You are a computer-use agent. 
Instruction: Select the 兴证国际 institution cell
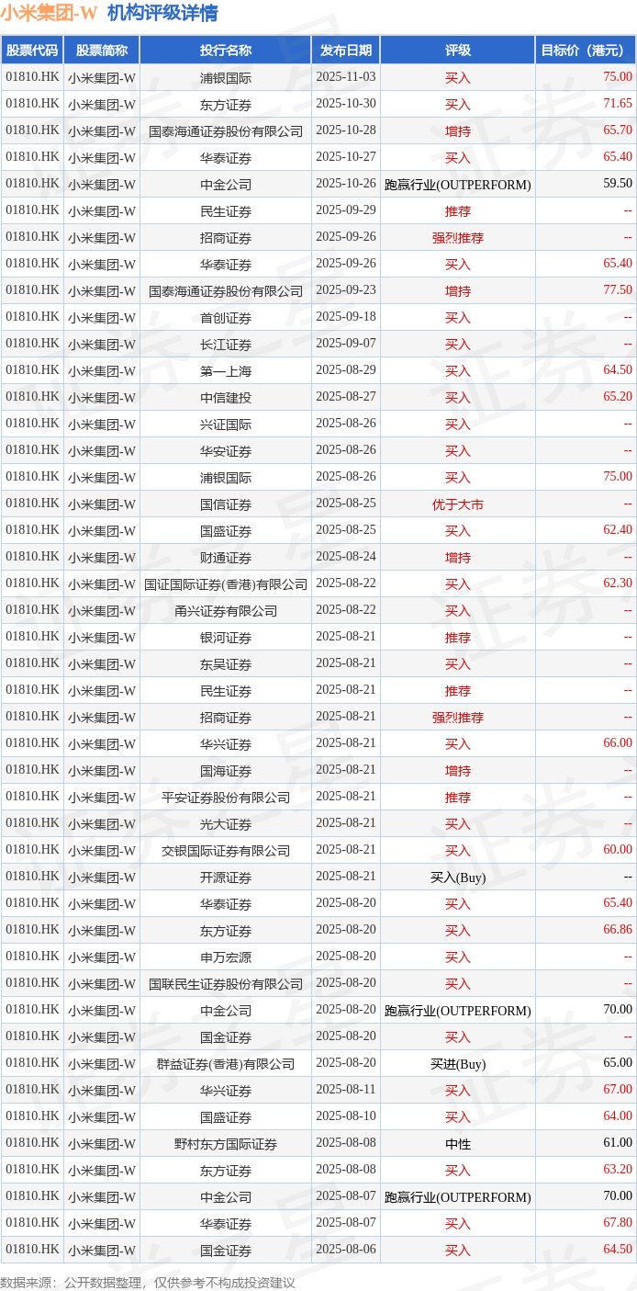point(226,425)
